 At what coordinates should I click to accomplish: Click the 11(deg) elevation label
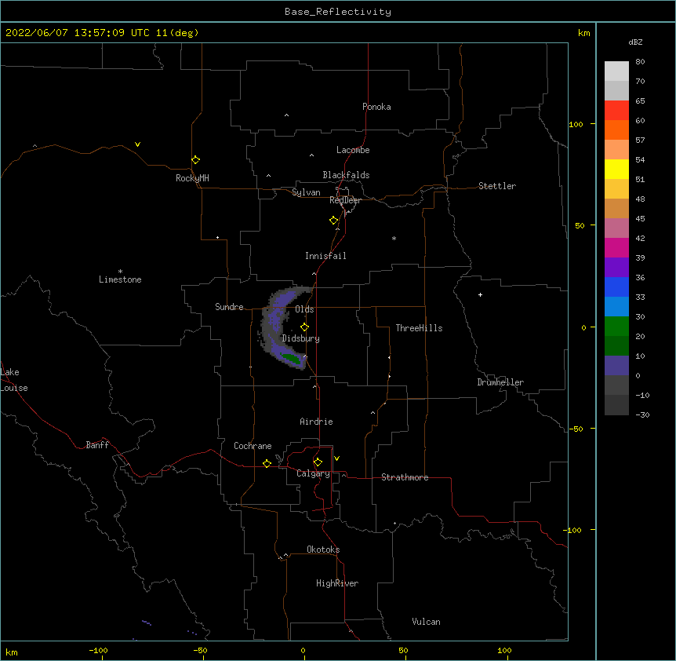[x=177, y=33]
